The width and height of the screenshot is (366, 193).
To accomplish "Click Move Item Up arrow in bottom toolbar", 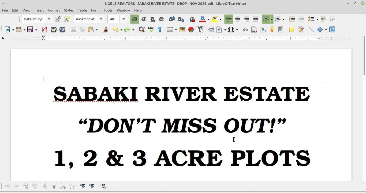I will tap(54, 186).
